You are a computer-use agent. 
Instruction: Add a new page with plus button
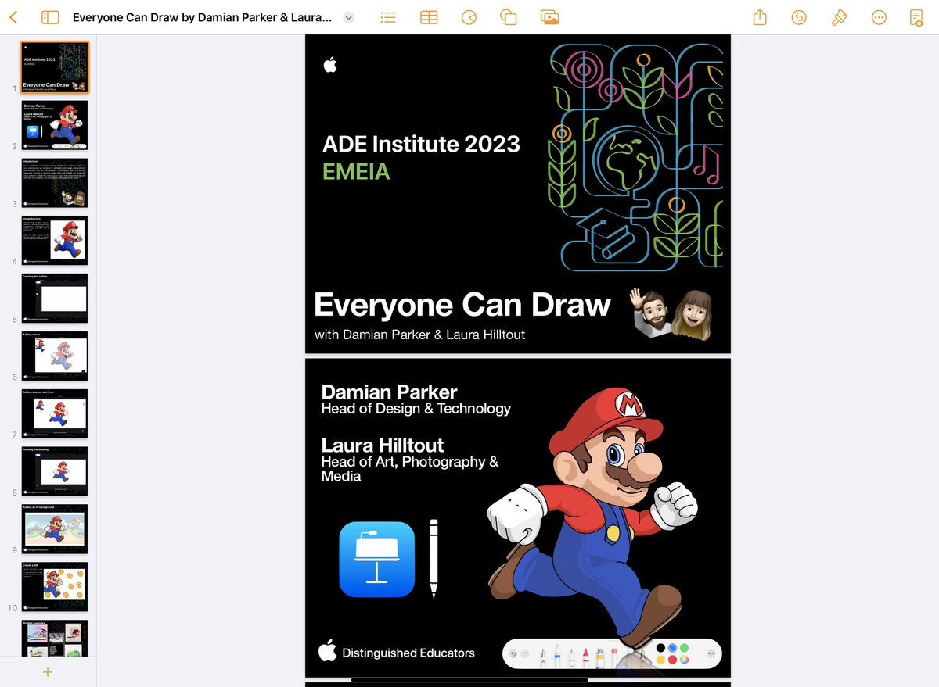pos(48,672)
